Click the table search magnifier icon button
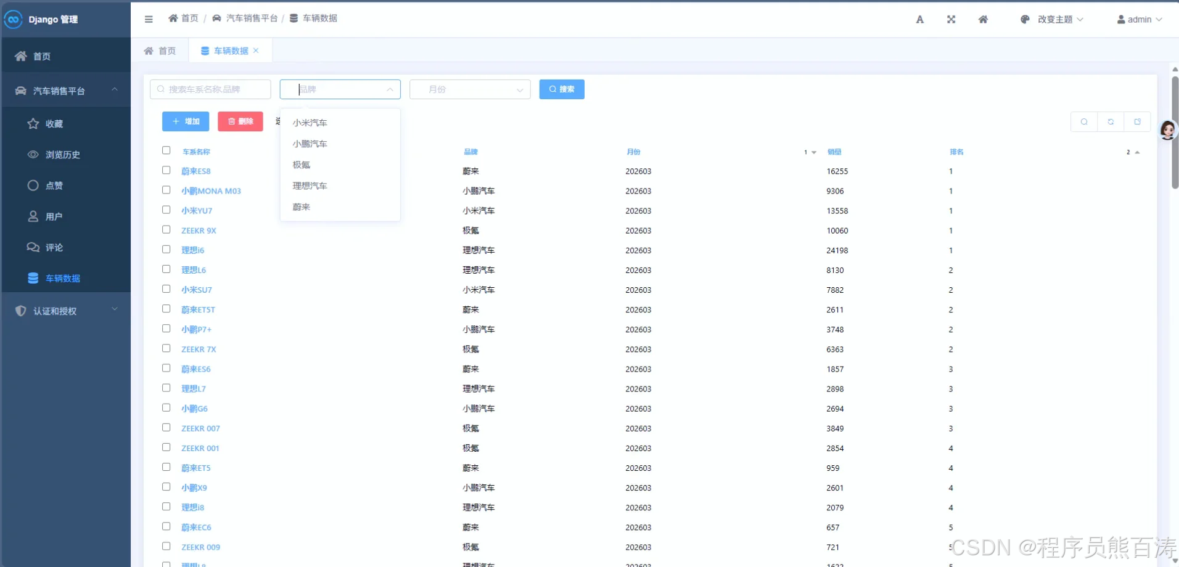This screenshot has height=567, width=1179. pyautogui.click(x=1084, y=122)
